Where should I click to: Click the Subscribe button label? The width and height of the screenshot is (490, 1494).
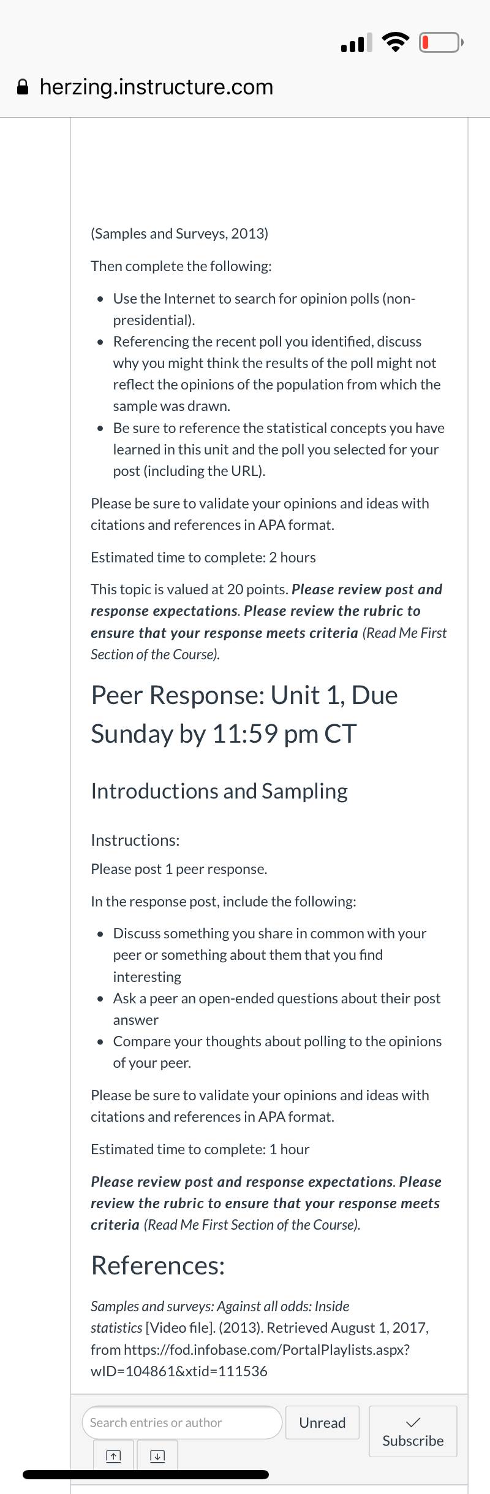pyautogui.click(x=413, y=1441)
